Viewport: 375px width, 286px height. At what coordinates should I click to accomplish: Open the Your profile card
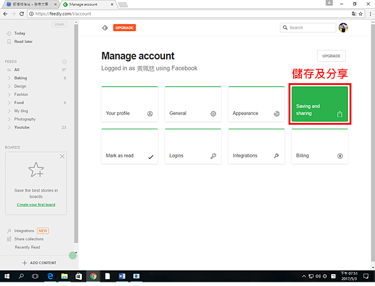(129, 104)
